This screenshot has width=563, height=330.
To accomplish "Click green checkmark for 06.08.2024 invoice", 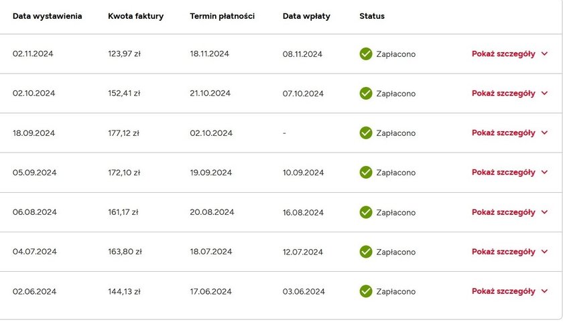I will click(366, 212).
